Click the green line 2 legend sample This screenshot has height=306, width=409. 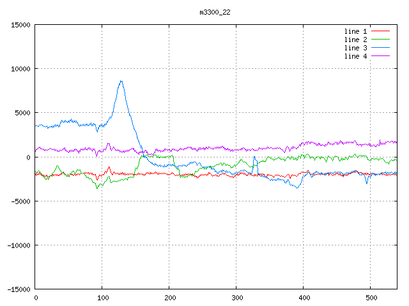pyautogui.click(x=380, y=40)
